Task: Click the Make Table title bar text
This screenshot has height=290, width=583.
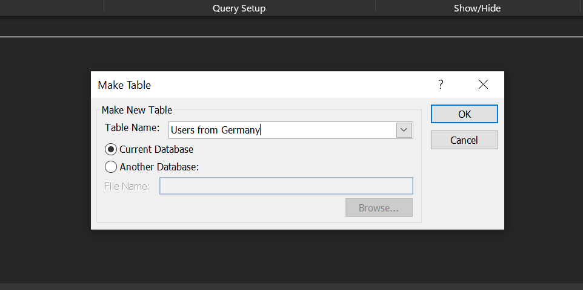Action: click(124, 85)
